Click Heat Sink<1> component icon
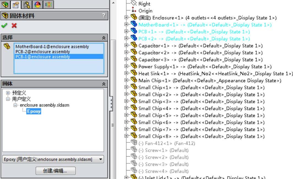 134,73
